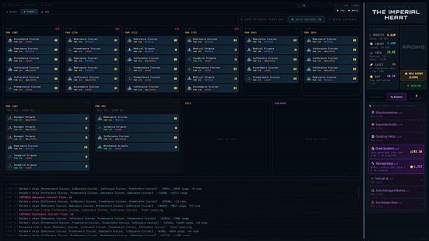Click the transmission log scrollbar
429x241 pixels.
[358, 192]
